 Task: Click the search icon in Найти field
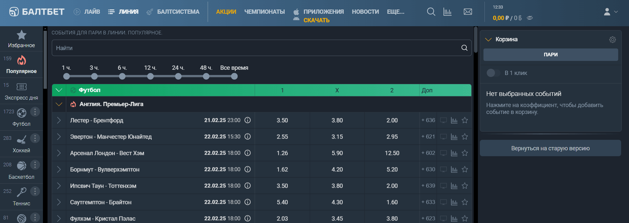pos(464,48)
